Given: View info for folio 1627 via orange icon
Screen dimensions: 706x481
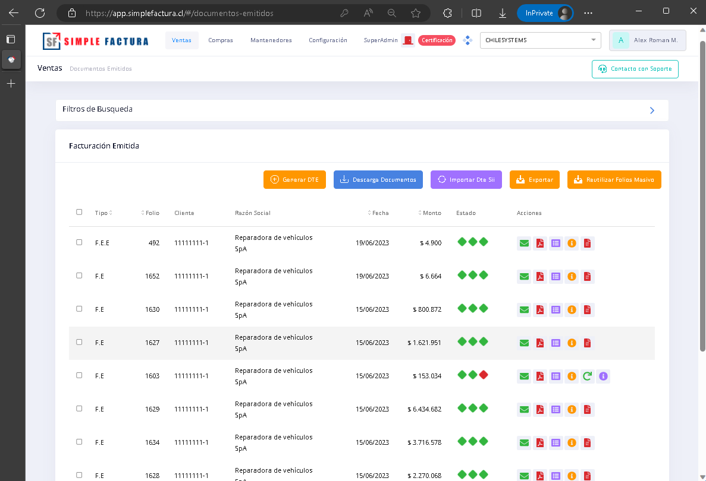Looking at the screenshot, I should point(572,343).
